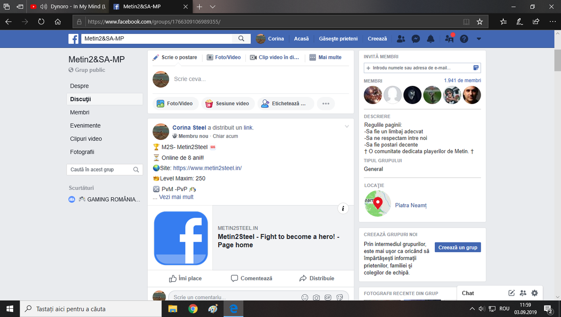Open Chrome from the taskbar

[193, 309]
